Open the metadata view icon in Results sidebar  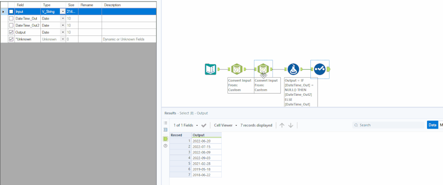tap(165, 130)
